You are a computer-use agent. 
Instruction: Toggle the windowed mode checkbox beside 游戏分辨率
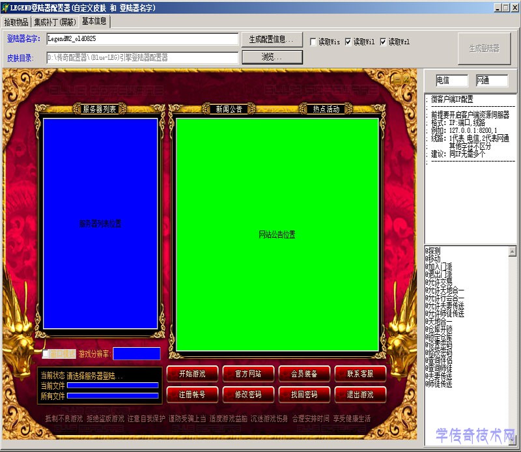pyautogui.click(x=46, y=354)
